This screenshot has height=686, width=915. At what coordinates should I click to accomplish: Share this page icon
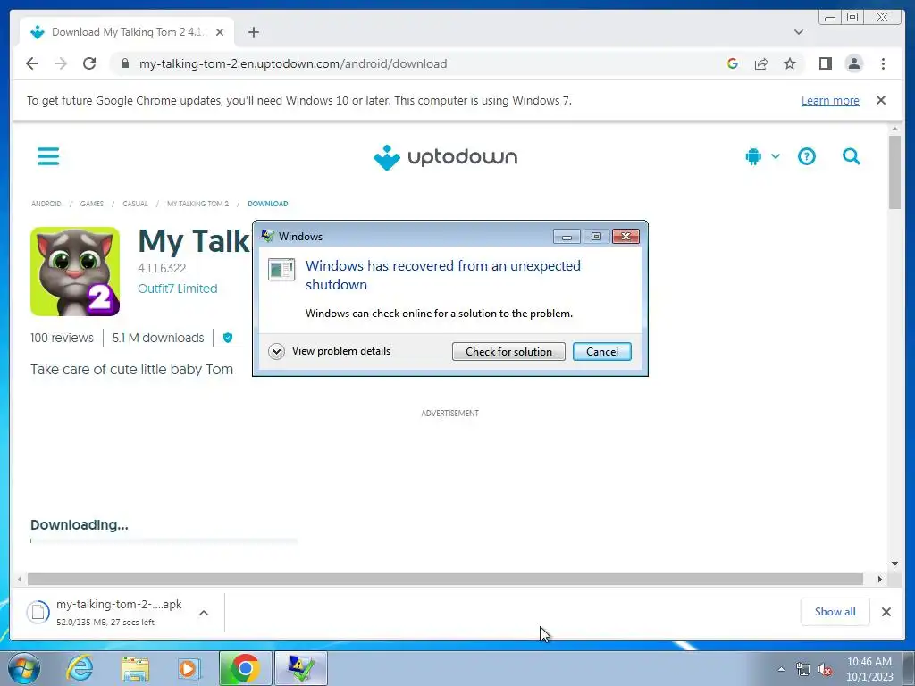761,63
